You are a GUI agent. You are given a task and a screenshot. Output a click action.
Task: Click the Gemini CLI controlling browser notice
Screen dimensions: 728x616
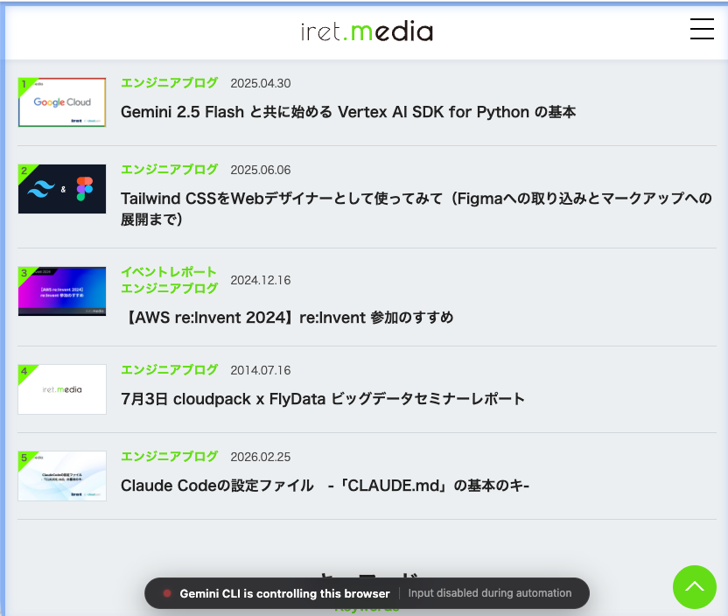point(284,593)
